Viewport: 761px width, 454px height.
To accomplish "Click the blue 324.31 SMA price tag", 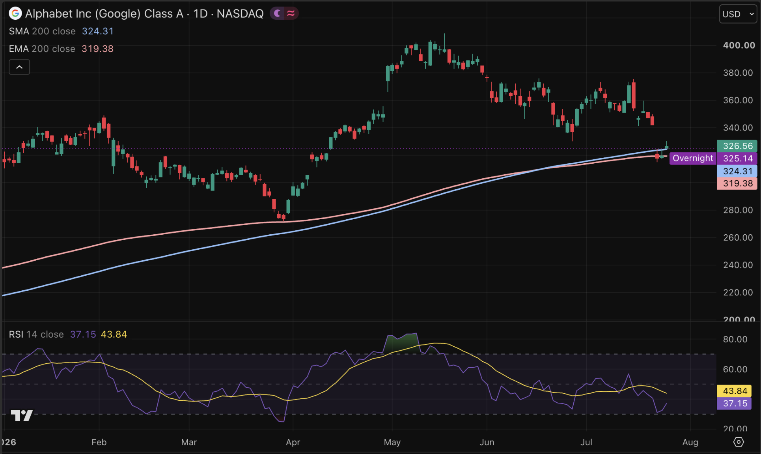I will point(737,171).
